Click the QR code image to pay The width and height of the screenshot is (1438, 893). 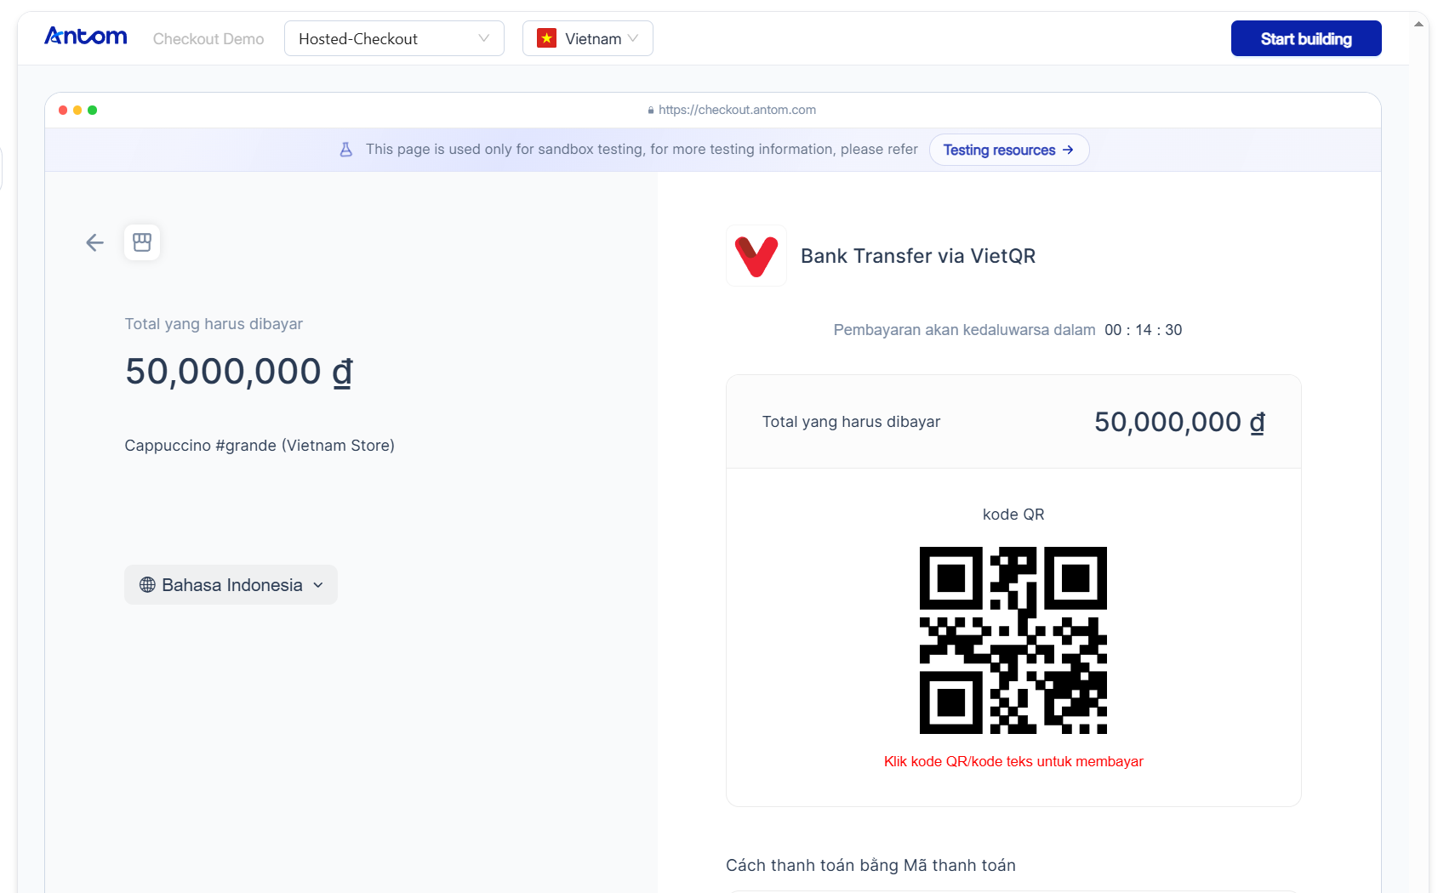point(1013,640)
